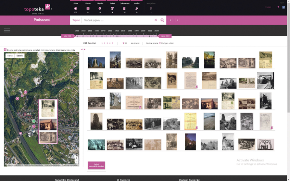Open the night sky building photo thumbnail
This screenshot has height=181, width=290.
tap(190, 142)
